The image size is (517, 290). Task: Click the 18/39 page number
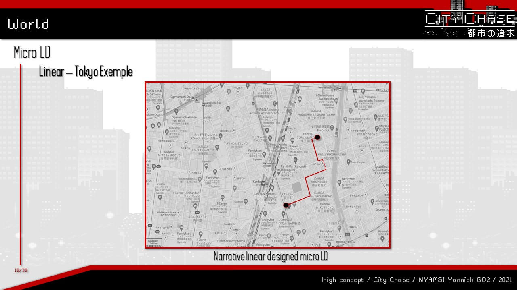pos(21,270)
